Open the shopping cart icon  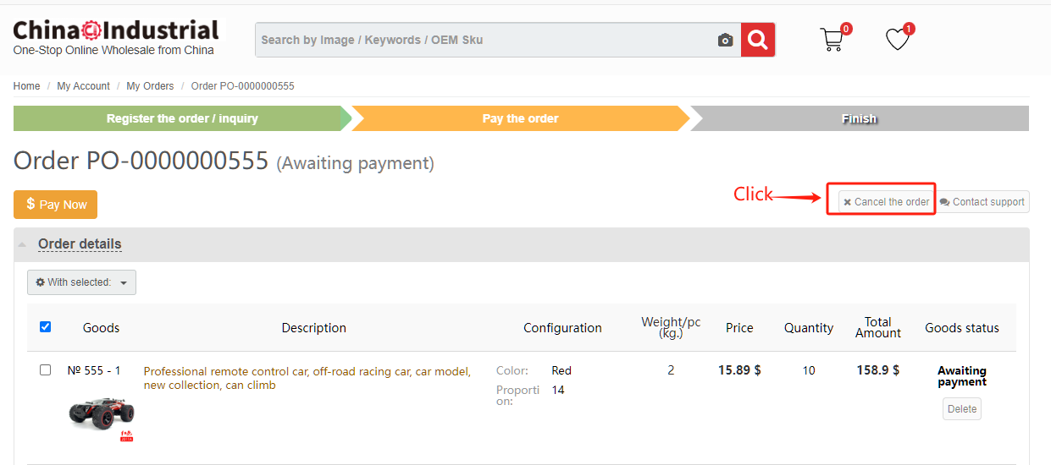click(833, 40)
